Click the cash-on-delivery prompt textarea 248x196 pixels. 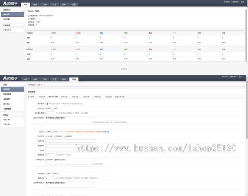tap(69, 120)
